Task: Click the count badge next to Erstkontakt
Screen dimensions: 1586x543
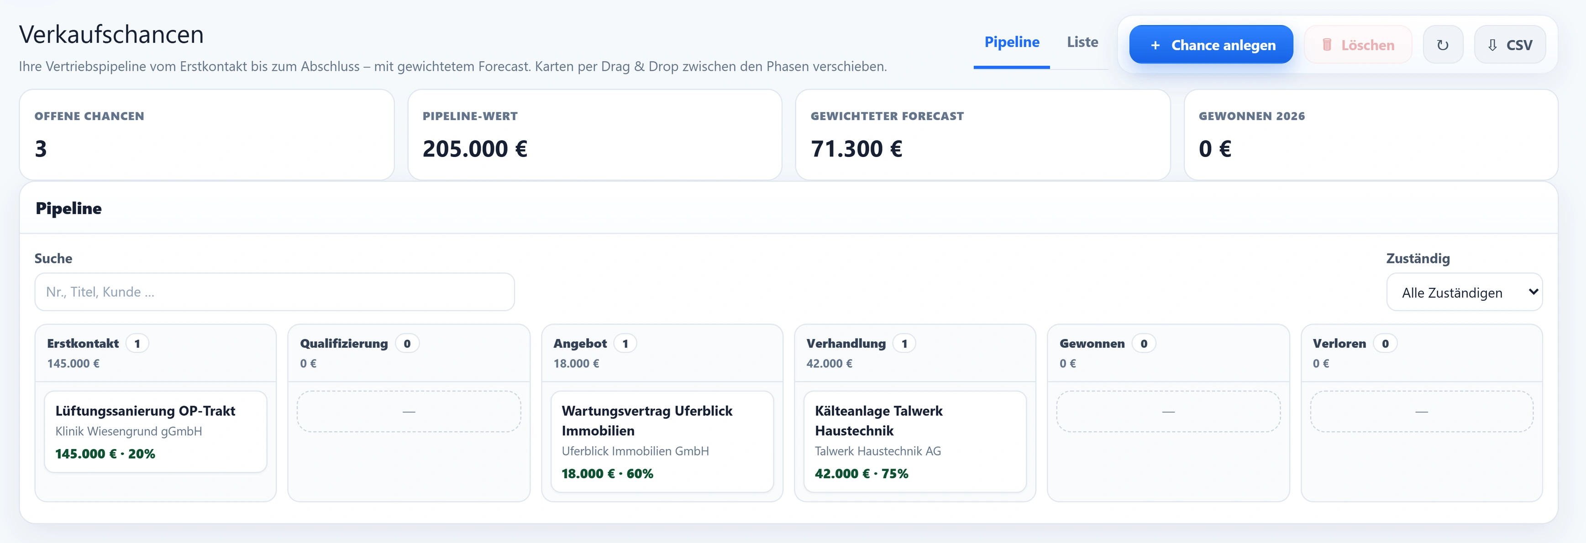Action: point(137,344)
